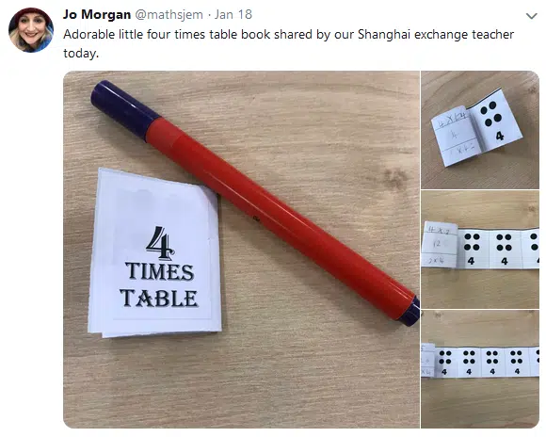The image size is (546, 437).
Task: Open the large photo with red marker
Action: tap(241, 250)
